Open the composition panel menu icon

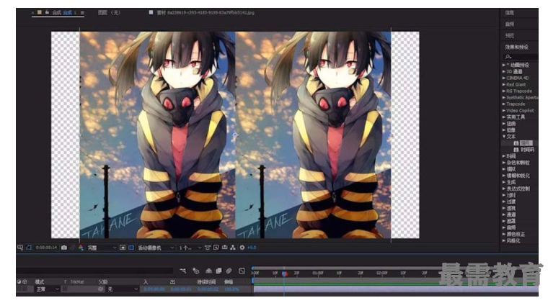point(82,12)
